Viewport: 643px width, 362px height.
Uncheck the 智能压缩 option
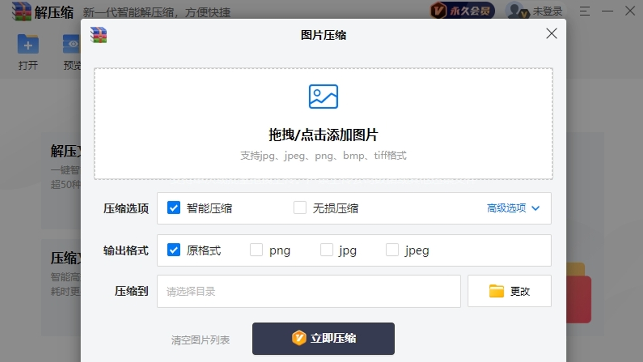click(x=173, y=208)
